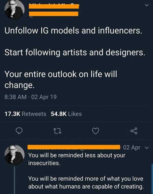153x194 pixels.
Task: Open the redacted author name atop main tweet
Action: coord(54,6)
